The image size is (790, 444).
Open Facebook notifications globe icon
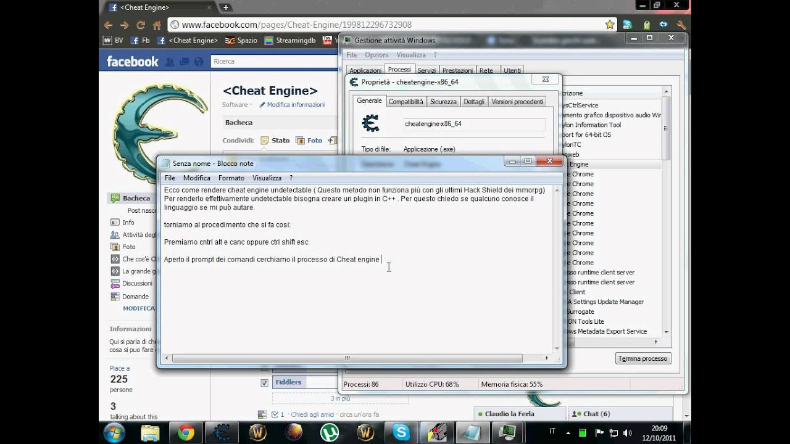(x=199, y=61)
